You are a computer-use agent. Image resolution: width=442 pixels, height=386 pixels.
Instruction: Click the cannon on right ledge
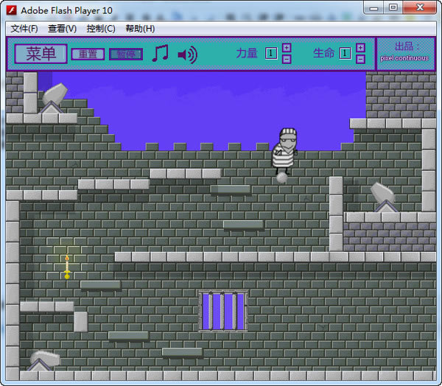click(383, 197)
